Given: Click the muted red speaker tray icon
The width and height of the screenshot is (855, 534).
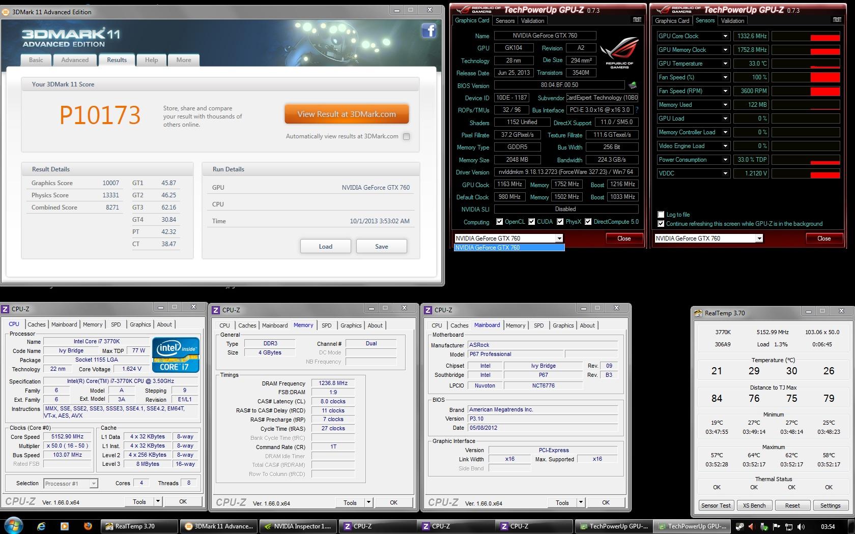Looking at the screenshot, I should [753, 527].
